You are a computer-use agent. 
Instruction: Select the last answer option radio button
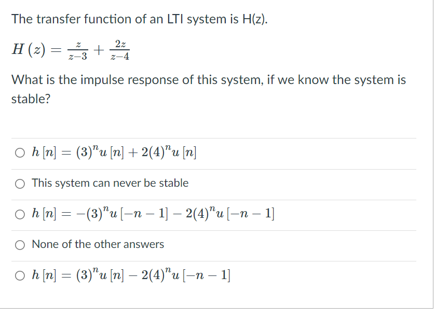[20, 274]
